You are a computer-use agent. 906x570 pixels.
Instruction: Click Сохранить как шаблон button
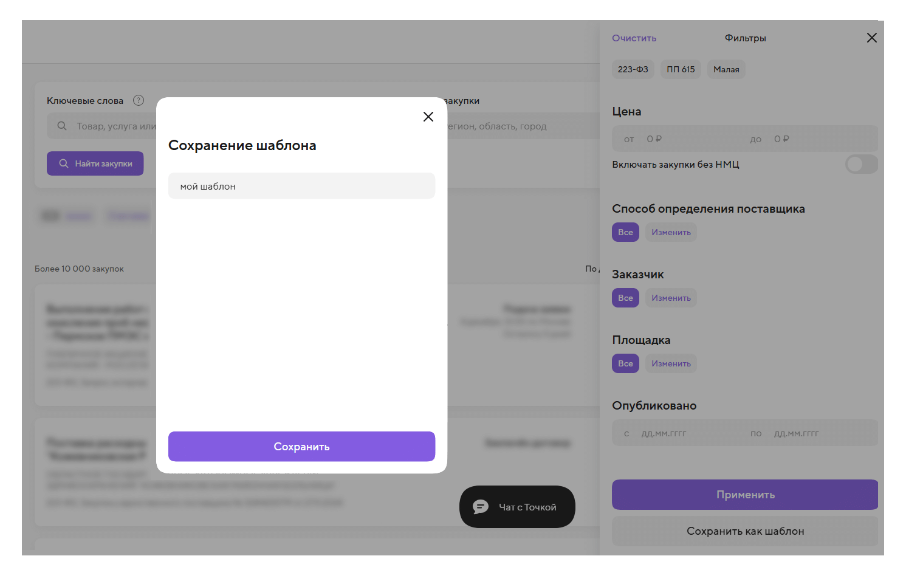745,531
